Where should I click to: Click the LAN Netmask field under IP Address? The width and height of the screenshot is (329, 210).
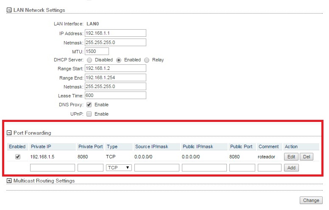click(x=115, y=42)
